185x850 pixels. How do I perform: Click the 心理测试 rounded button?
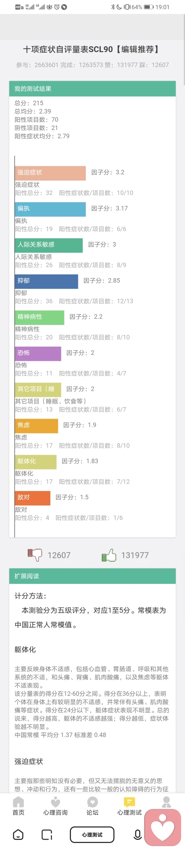tap(92, 835)
